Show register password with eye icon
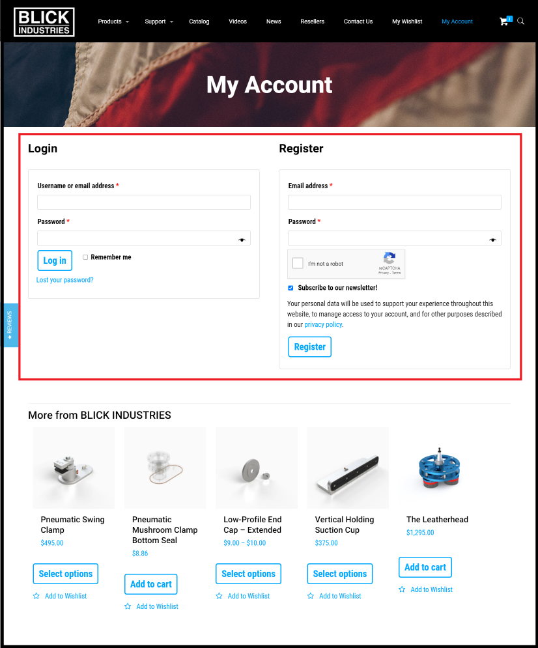538x648 pixels. [492, 240]
